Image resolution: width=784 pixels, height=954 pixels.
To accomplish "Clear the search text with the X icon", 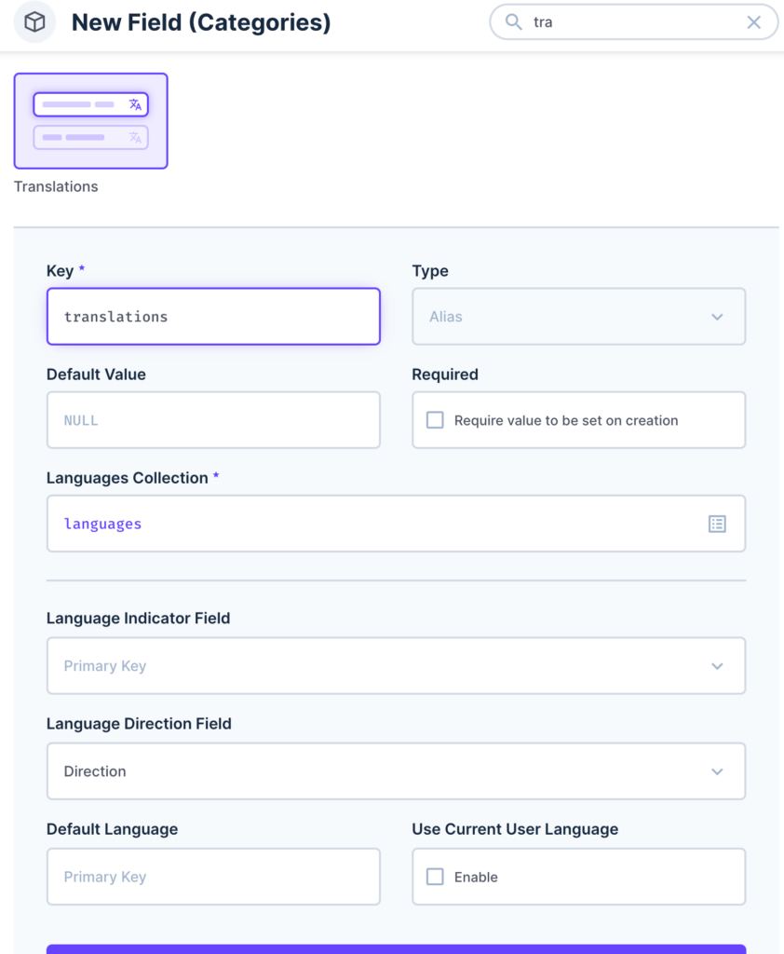I will tap(753, 22).
